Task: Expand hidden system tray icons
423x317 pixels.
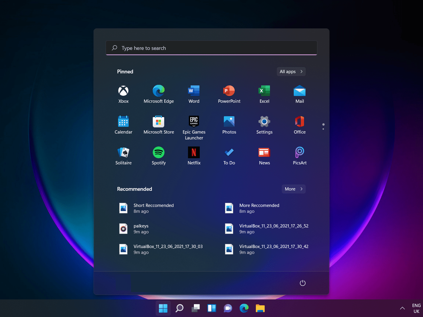Action: (402, 308)
